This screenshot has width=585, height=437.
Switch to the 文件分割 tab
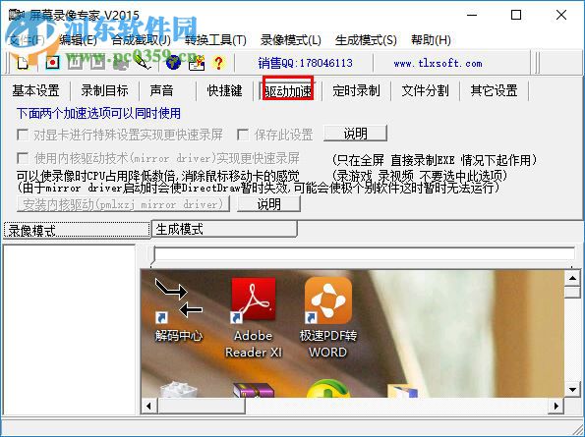coord(425,90)
